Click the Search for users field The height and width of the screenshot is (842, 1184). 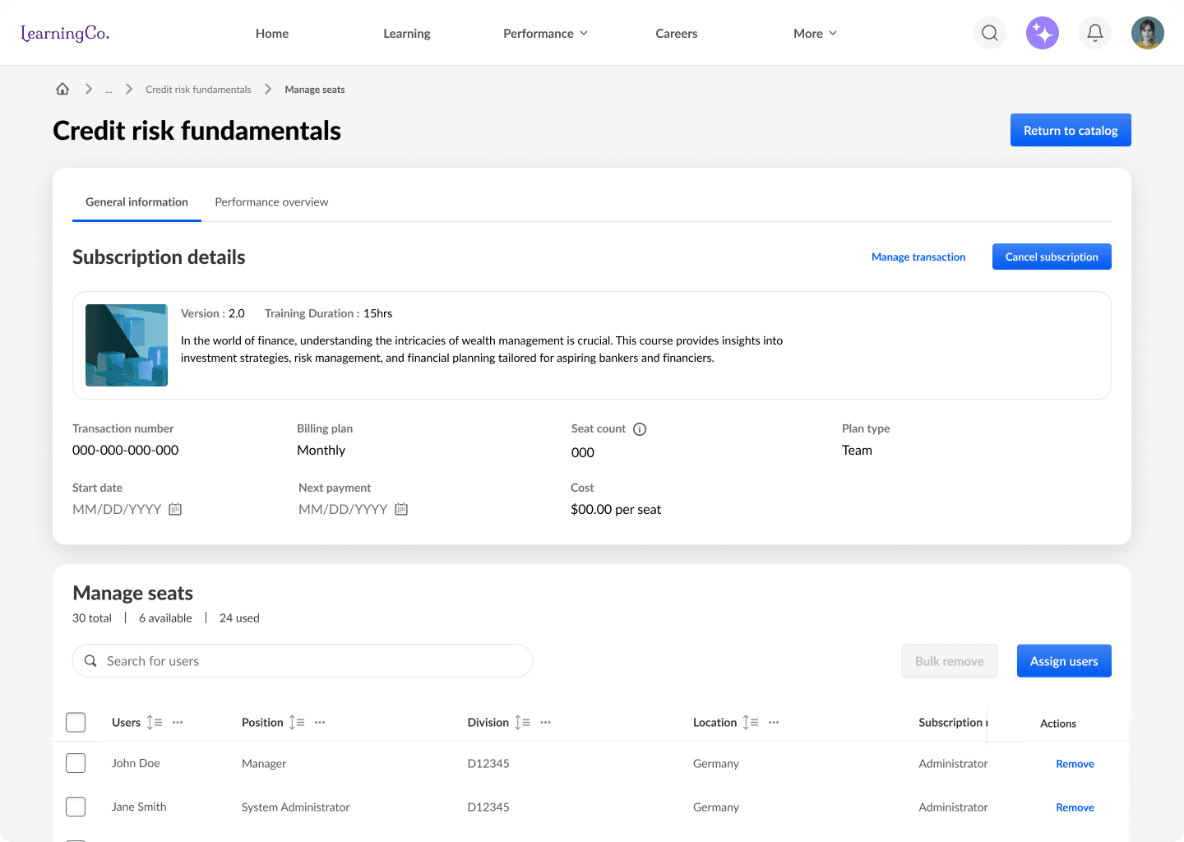(303, 661)
